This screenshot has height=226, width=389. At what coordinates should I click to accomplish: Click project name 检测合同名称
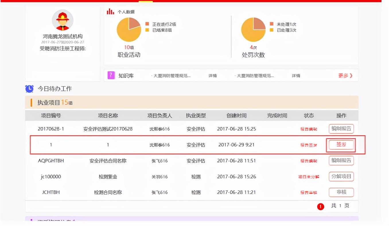click(108, 193)
